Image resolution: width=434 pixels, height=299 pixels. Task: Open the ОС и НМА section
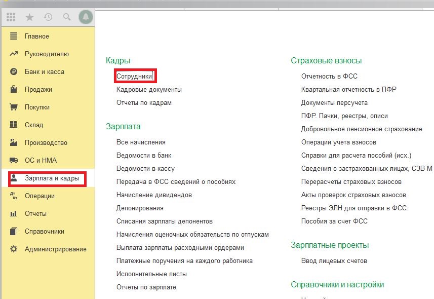coord(41,161)
